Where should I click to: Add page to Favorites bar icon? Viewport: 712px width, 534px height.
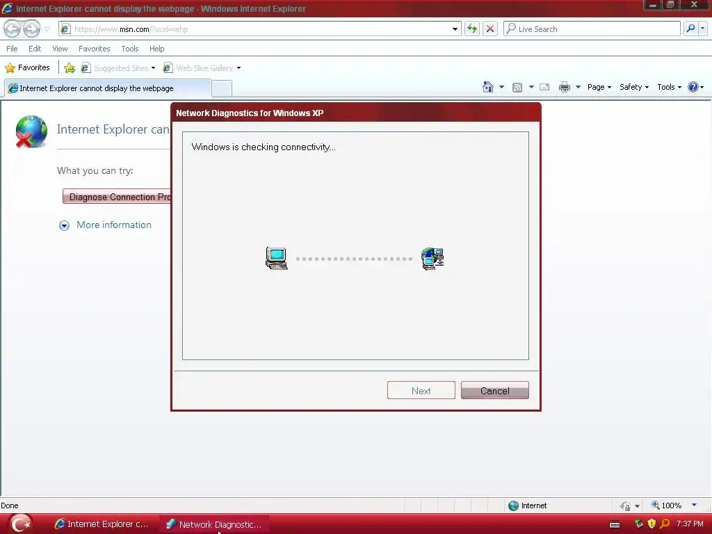[70, 68]
